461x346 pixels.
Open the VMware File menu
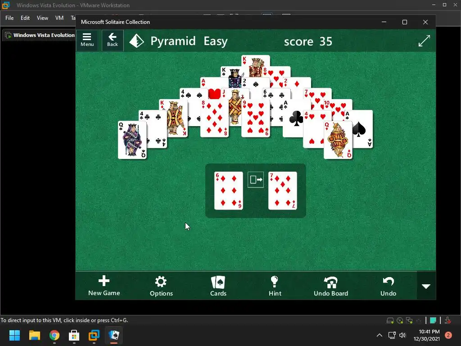pyautogui.click(x=9, y=18)
